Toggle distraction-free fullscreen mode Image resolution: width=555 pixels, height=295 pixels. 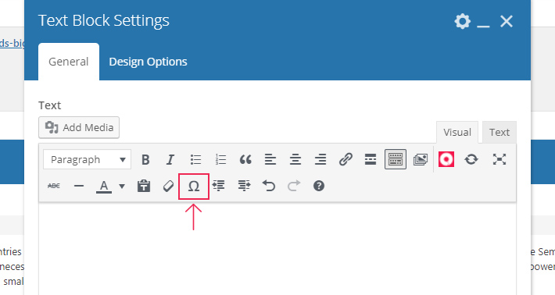(499, 159)
